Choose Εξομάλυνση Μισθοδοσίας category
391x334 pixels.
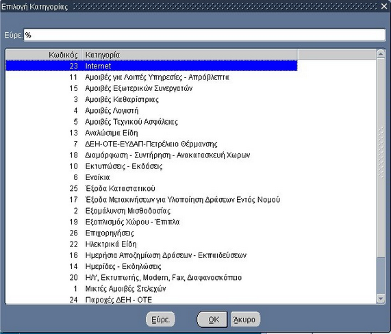(151, 211)
